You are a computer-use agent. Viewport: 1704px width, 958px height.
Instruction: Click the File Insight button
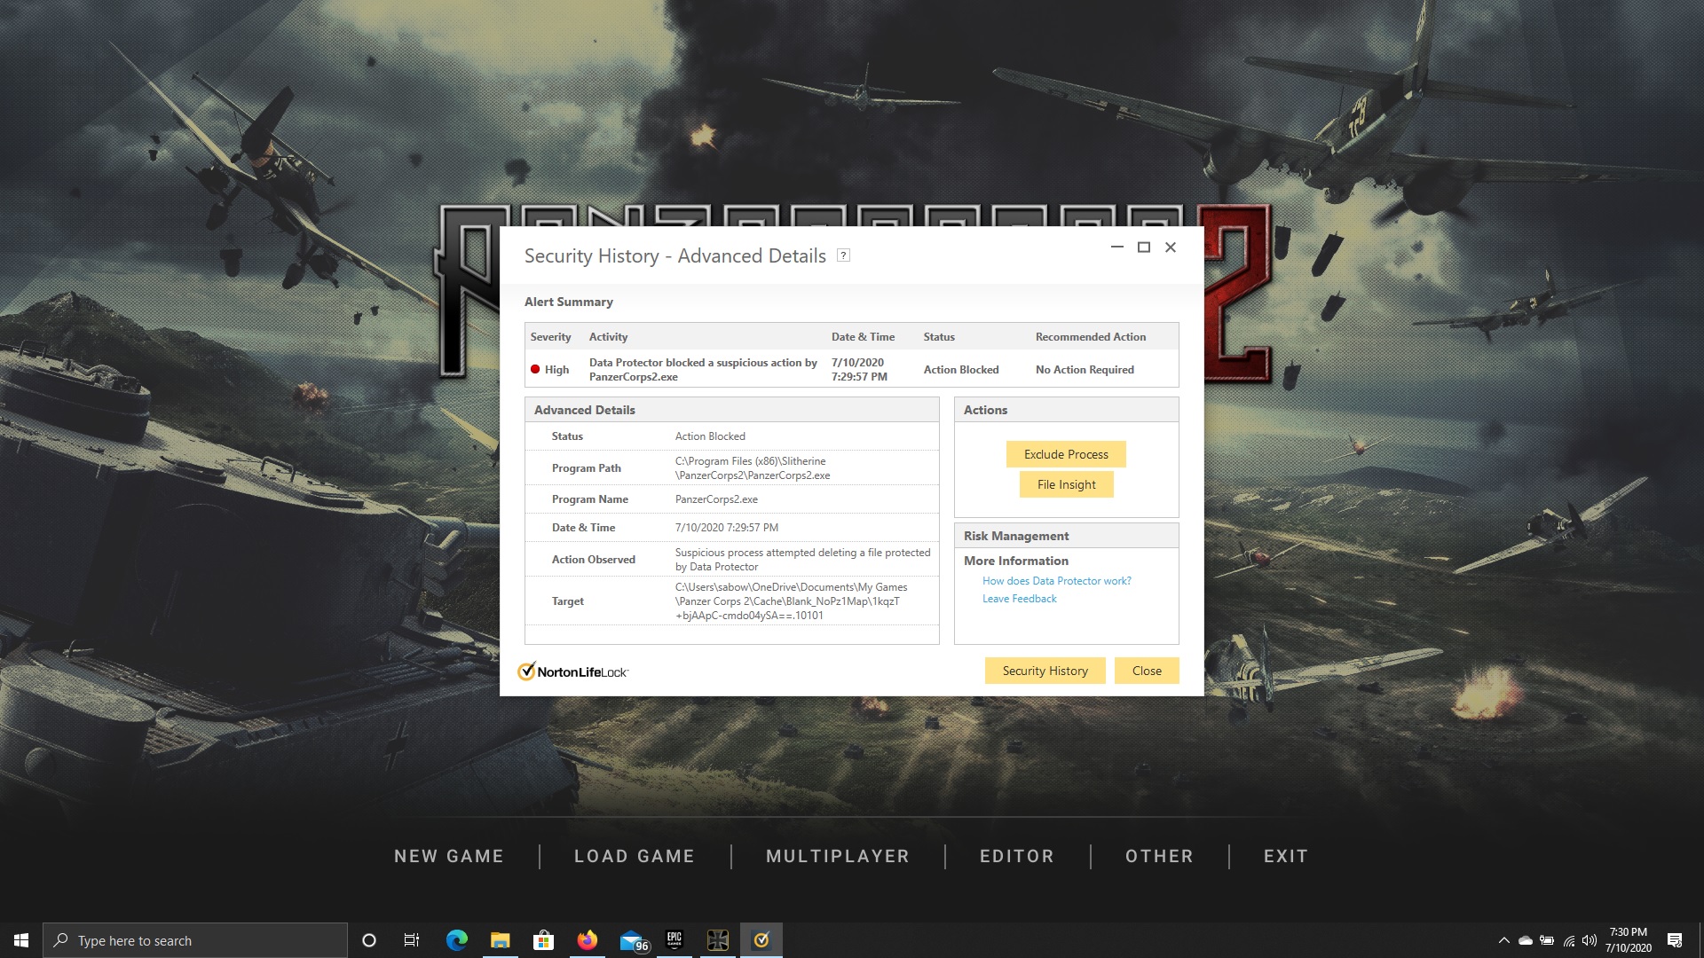click(1066, 484)
